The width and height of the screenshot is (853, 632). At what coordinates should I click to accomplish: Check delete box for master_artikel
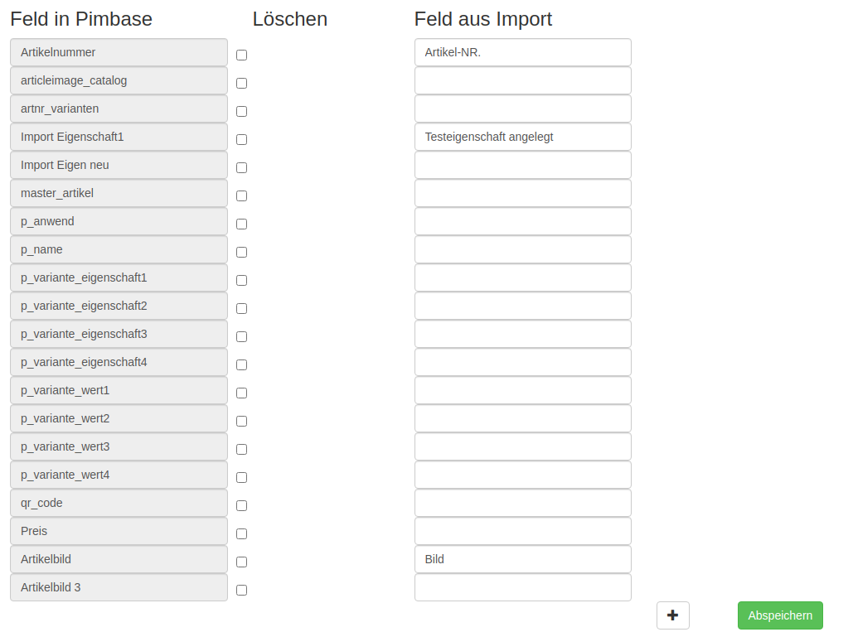(x=241, y=196)
